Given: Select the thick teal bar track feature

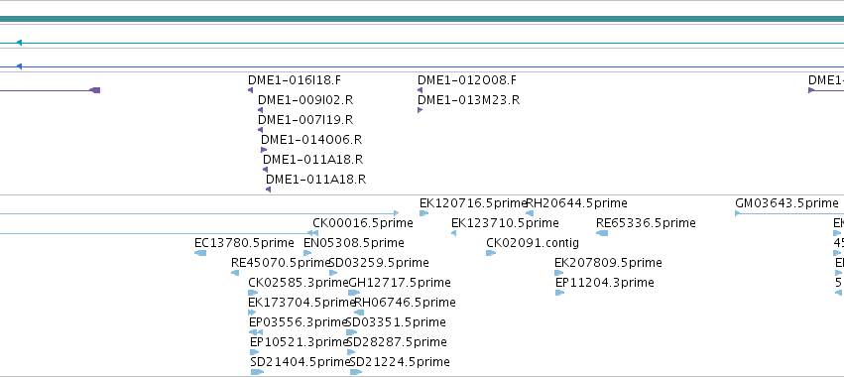Looking at the screenshot, I should (422, 19).
